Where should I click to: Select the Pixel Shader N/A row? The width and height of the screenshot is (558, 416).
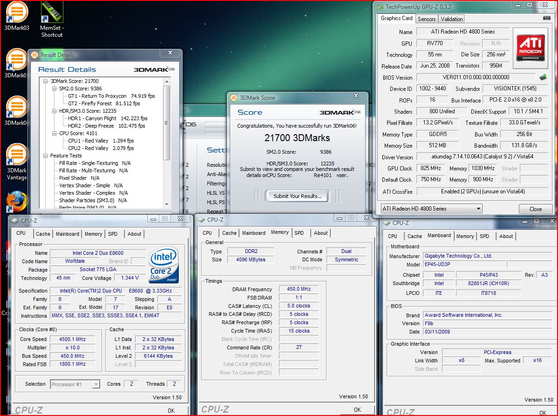coord(79,178)
